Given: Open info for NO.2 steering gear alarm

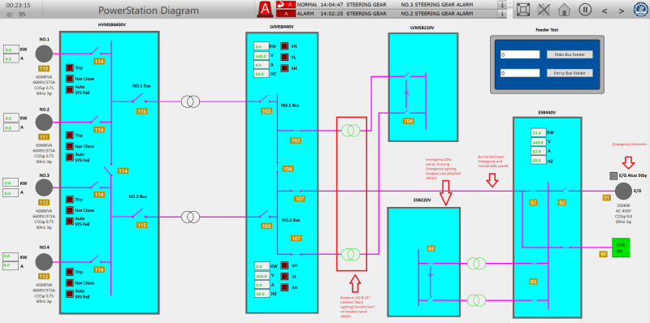Looking at the screenshot, I should [x=502, y=14].
